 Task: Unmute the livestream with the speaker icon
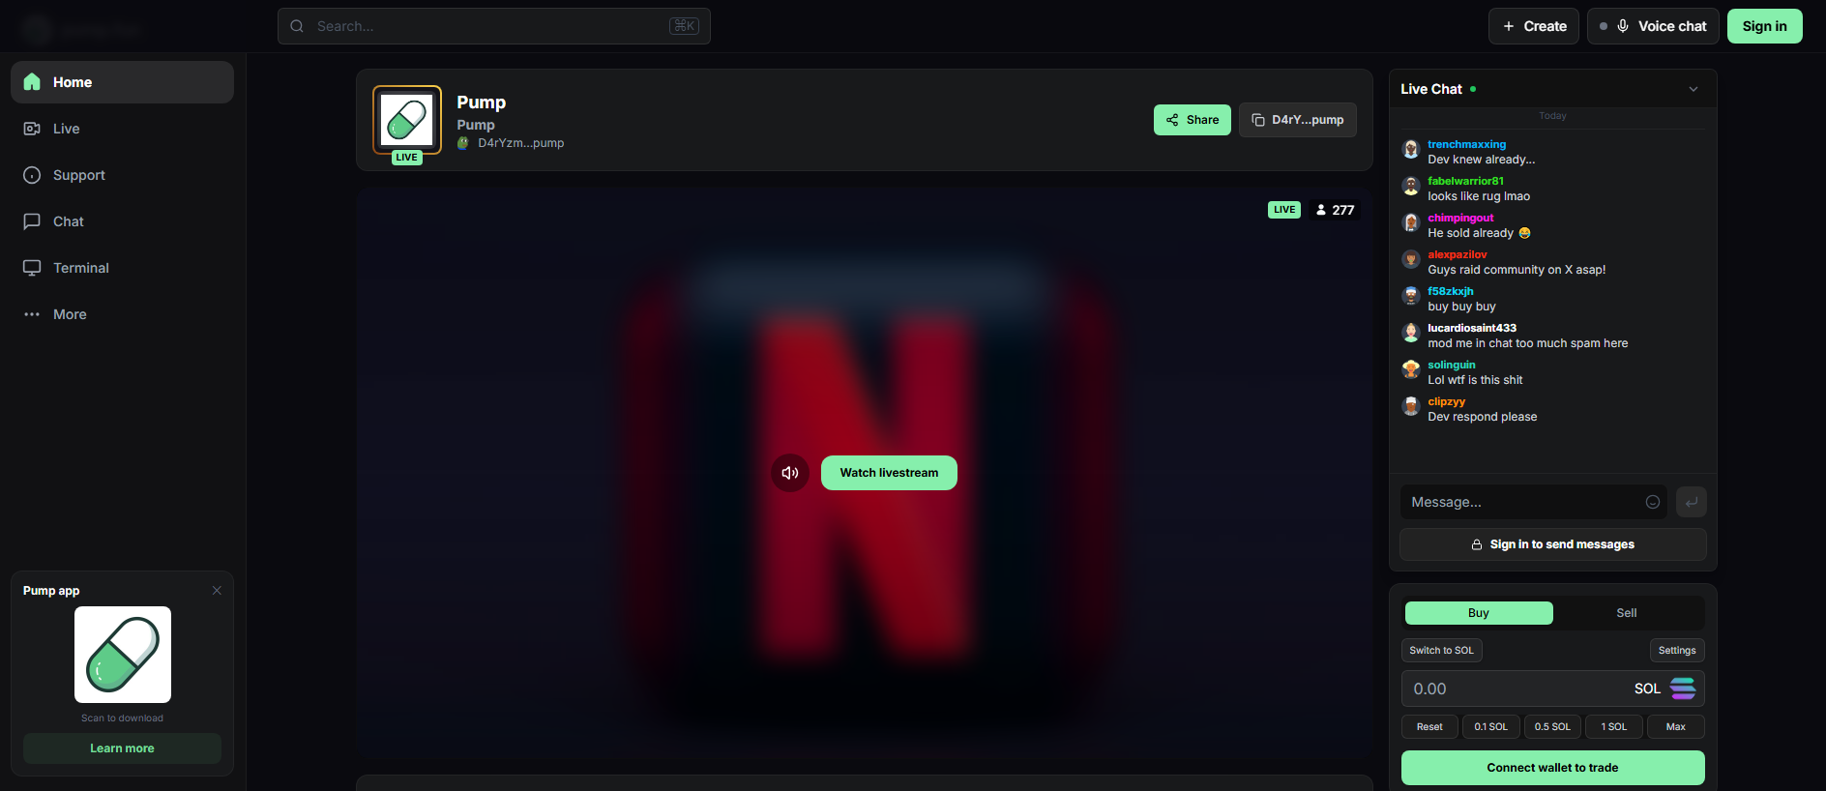[x=790, y=473]
